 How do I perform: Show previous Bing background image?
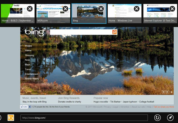pyautogui.click(x=163, y=92)
